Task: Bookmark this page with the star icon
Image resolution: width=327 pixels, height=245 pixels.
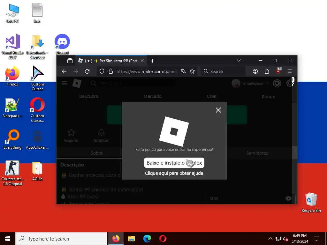Action: pyautogui.click(x=192, y=71)
